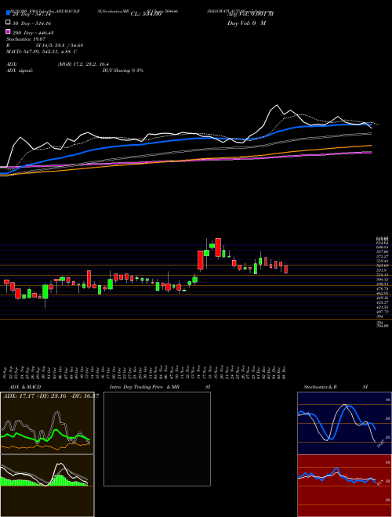This screenshot has width=392, height=517.
Task: Click the '(MGR) 17.2, 23.2, 16.4' ADX values
Action: [x=83, y=64]
